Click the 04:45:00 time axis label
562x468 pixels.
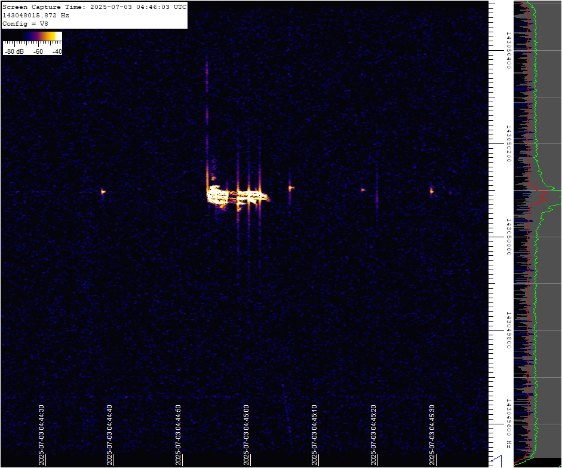(x=246, y=435)
